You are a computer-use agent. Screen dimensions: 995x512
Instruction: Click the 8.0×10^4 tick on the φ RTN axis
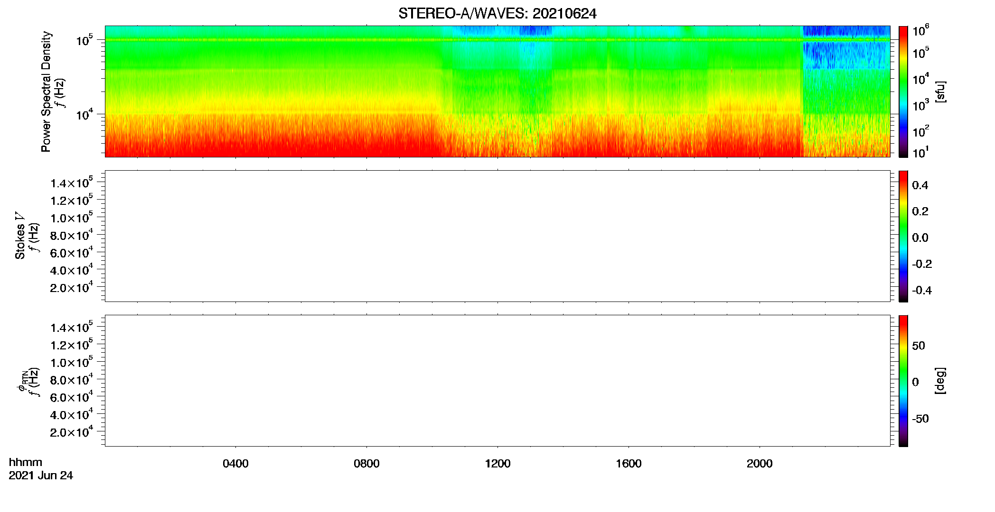click(72, 380)
